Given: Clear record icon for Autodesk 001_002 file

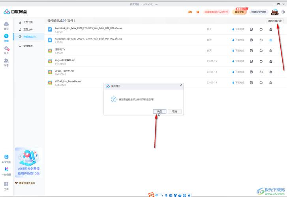Looking at the screenshot, I should tap(271, 40).
